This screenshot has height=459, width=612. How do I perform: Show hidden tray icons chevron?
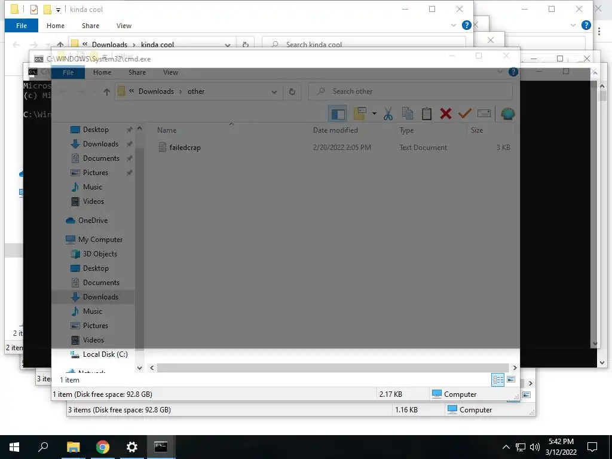506,447
